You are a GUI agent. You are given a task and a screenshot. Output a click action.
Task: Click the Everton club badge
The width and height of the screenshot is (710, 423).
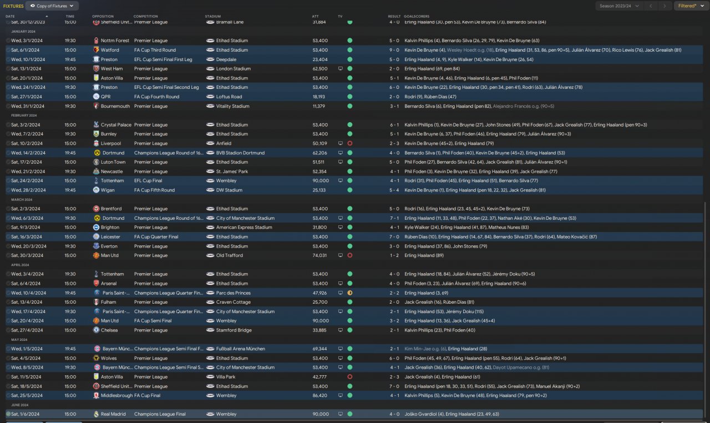(97, 246)
